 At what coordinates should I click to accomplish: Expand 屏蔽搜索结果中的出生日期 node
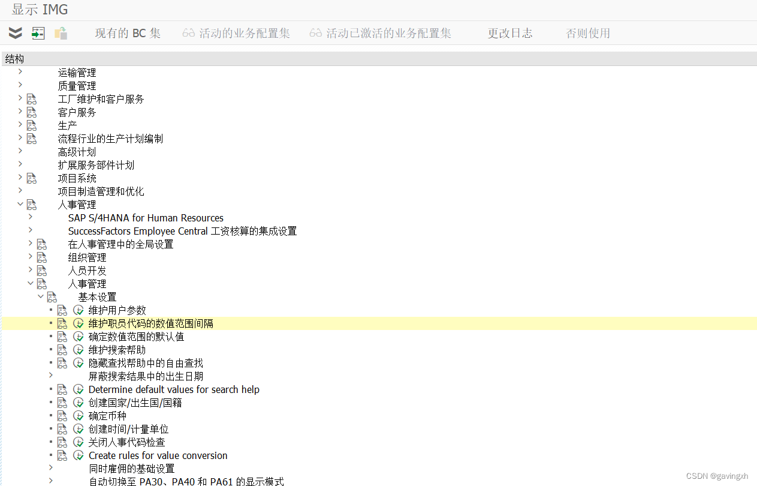[x=50, y=376]
